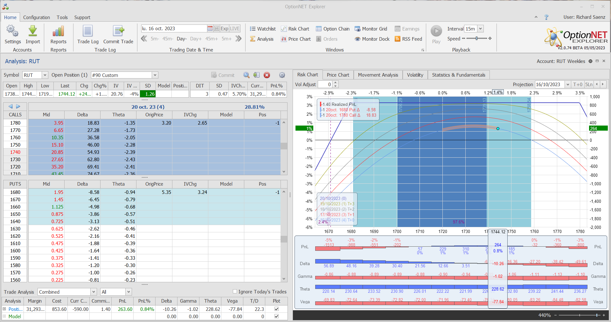Open Reports bar chart icon
This screenshot has height=322, width=611.
tap(58, 31)
